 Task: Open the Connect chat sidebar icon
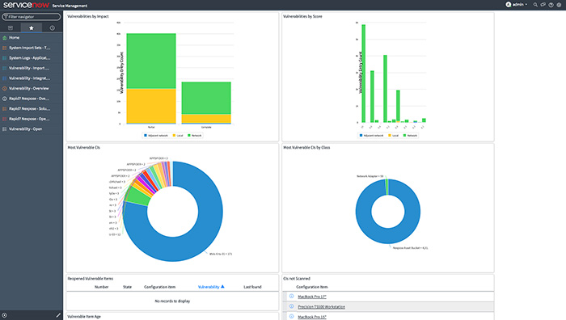[543, 5]
